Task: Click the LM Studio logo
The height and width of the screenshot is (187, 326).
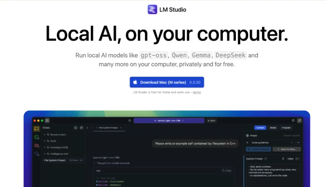Action: coord(152,9)
